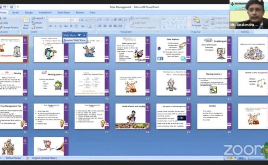268x165 pixels.
Task: Select the Thank You slide thumbnail
Action: click(48, 146)
